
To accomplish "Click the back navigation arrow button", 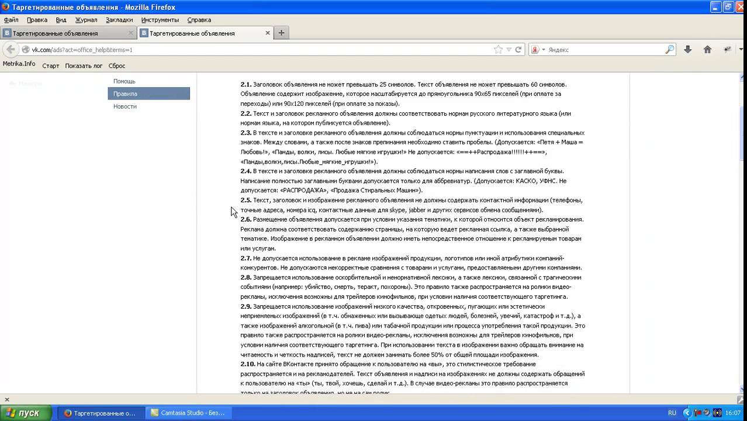I will (x=11, y=50).
